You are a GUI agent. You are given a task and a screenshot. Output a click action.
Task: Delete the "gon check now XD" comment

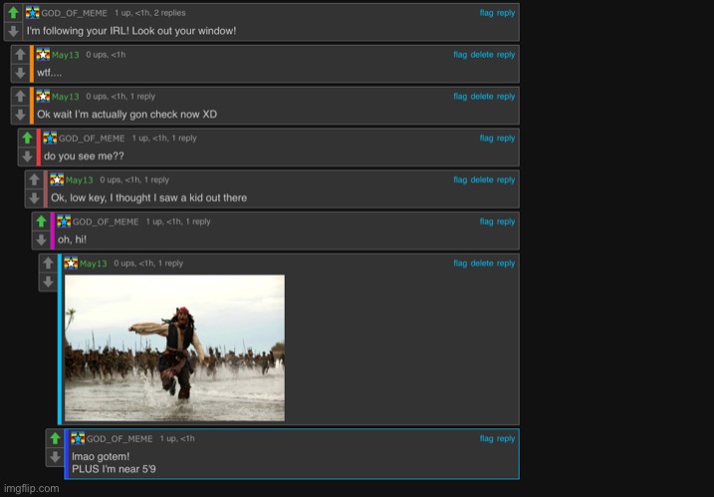pos(481,97)
